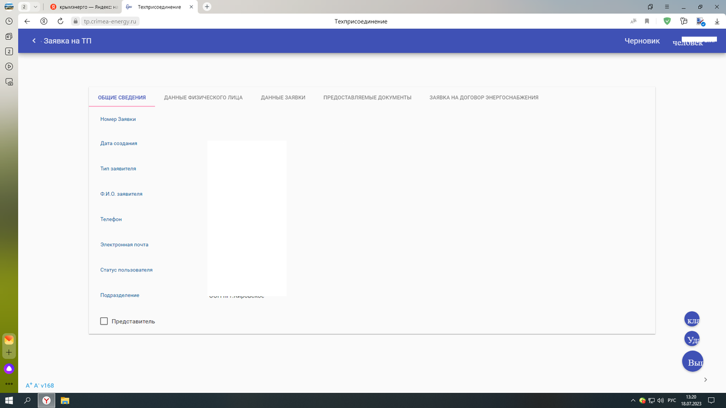Open the sidebar three-dots more menu

coord(9,383)
